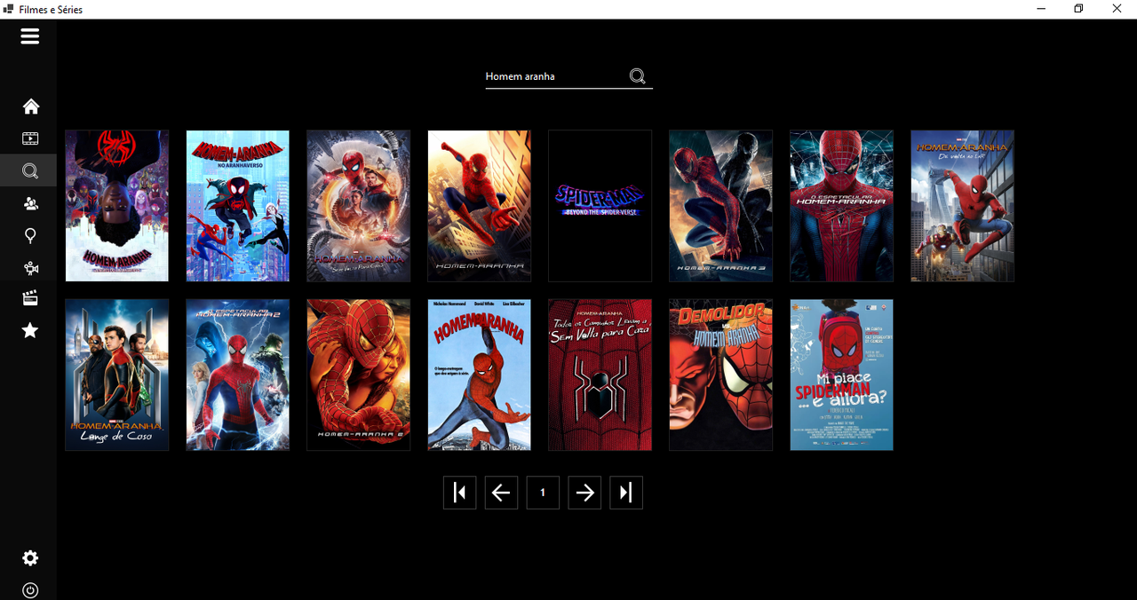Open classic blue-sky 'Homem Aranha' poster
This screenshot has height=600, width=1137.
[480, 375]
